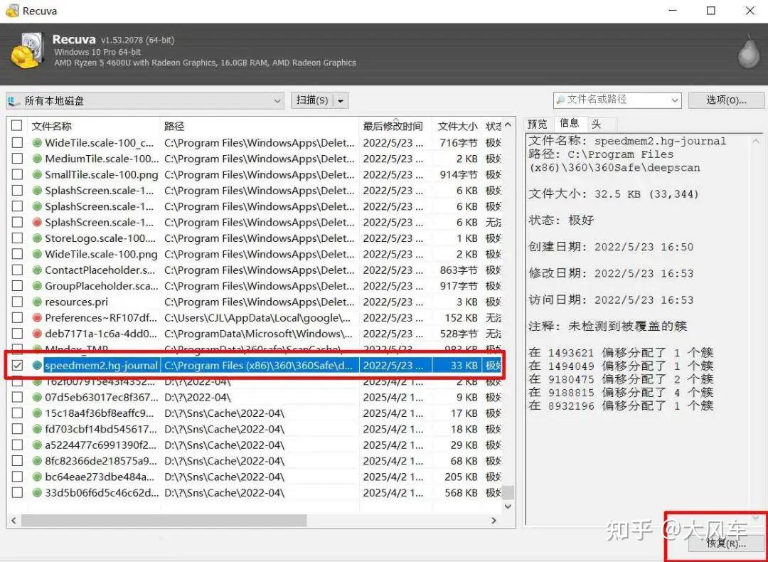Screen dimensions: 768x562
Task: Click the status icon beside resources.pri
Action: (37, 301)
